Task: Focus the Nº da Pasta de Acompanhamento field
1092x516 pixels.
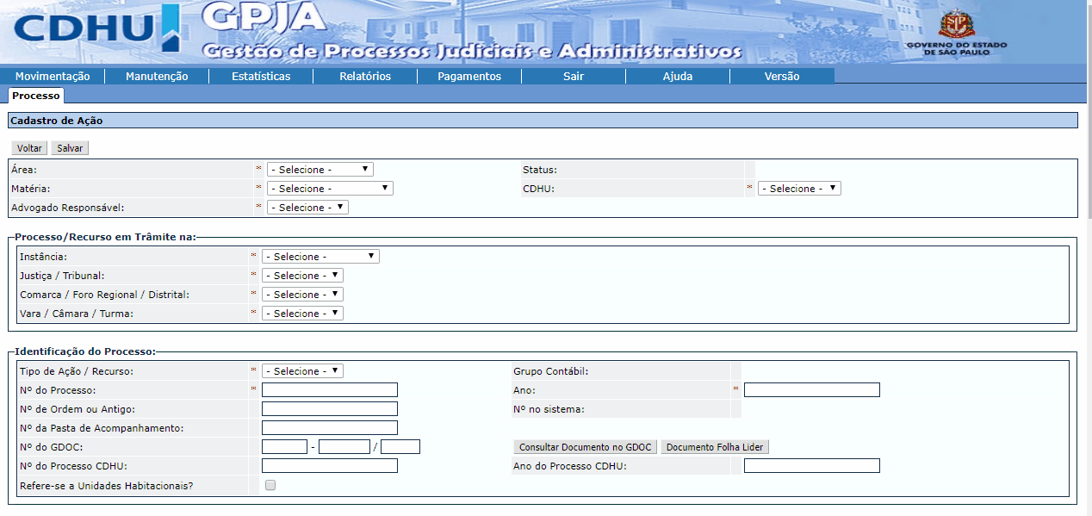Action: click(x=330, y=428)
